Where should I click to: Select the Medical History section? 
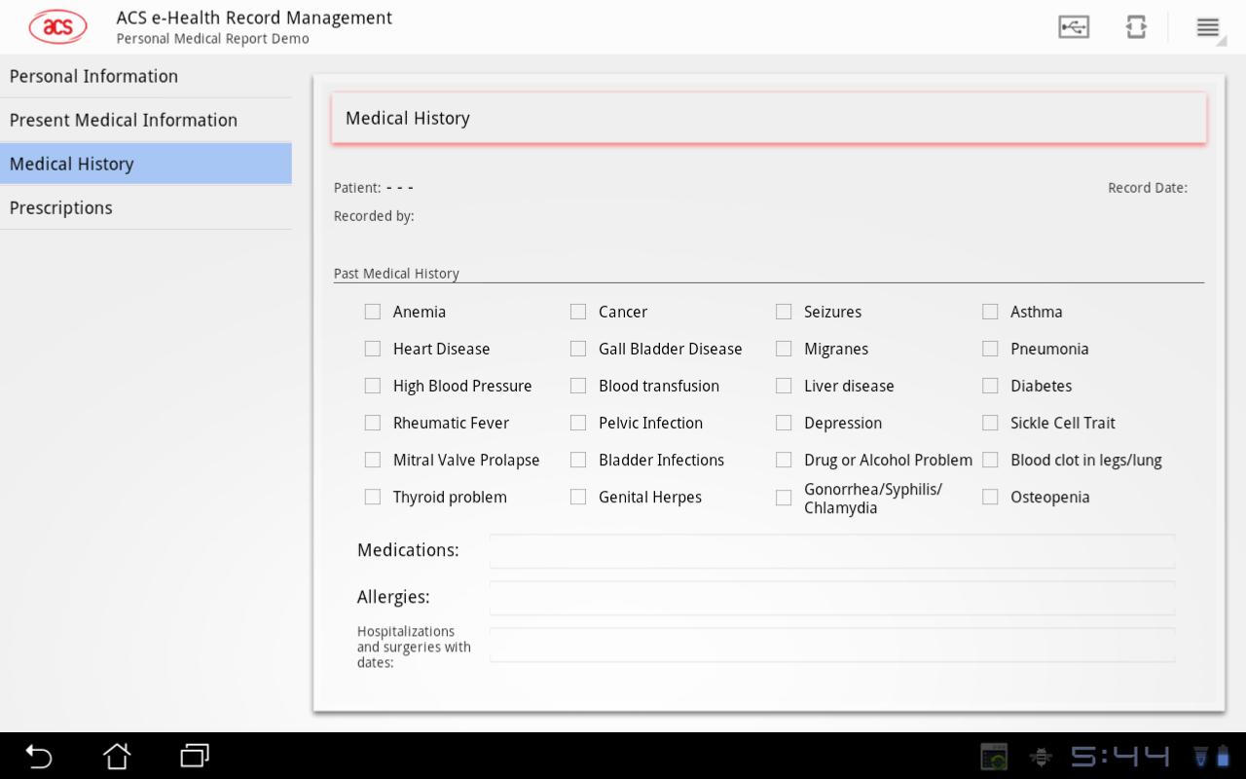[146, 164]
